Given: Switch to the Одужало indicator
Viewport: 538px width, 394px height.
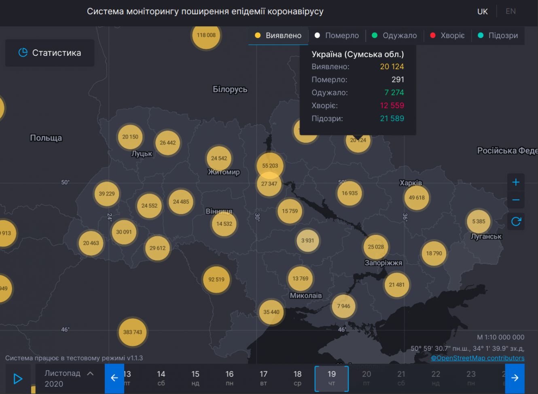Looking at the screenshot, I should (394, 36).
